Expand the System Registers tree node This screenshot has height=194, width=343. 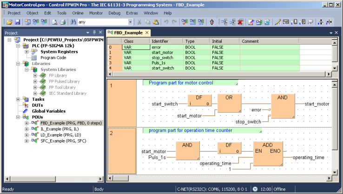tap(27, 52)
